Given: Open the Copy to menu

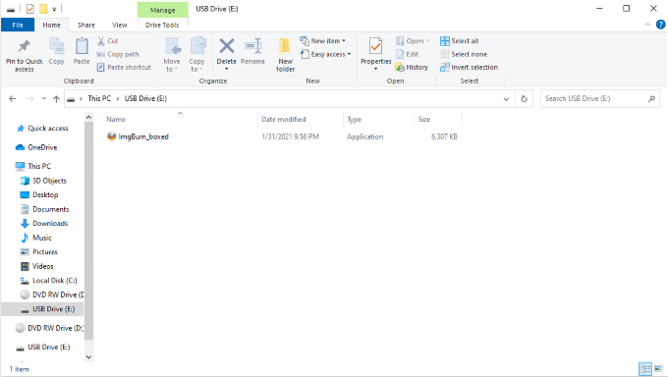Looking at the screenshot, I should 196,55.
